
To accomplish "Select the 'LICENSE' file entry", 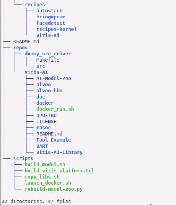I will point(46,122).
